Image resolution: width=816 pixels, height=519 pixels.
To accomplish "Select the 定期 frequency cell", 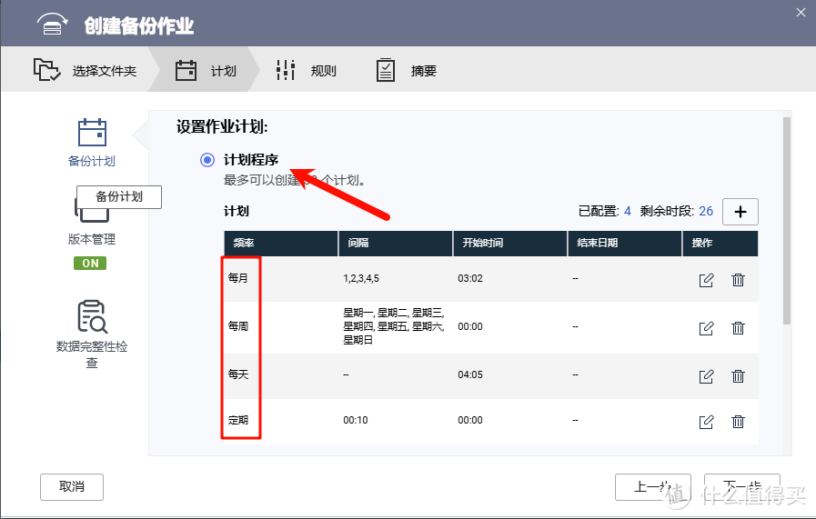I will pos(238,420).
